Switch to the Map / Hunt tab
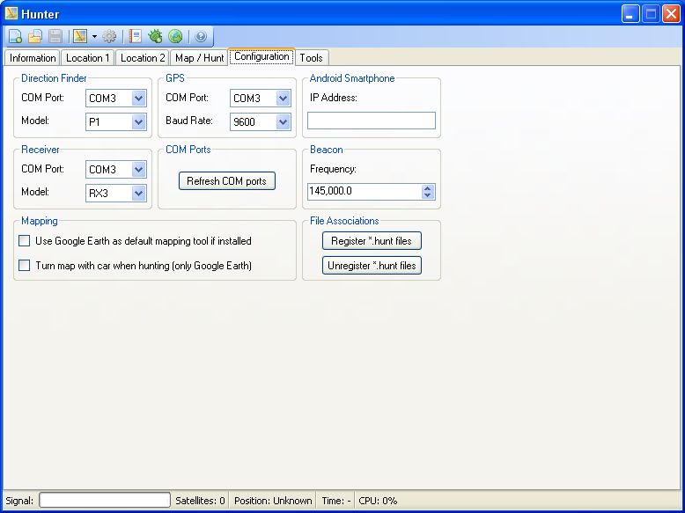The height and width of the screenshot is (513, 685). (199, 58)
